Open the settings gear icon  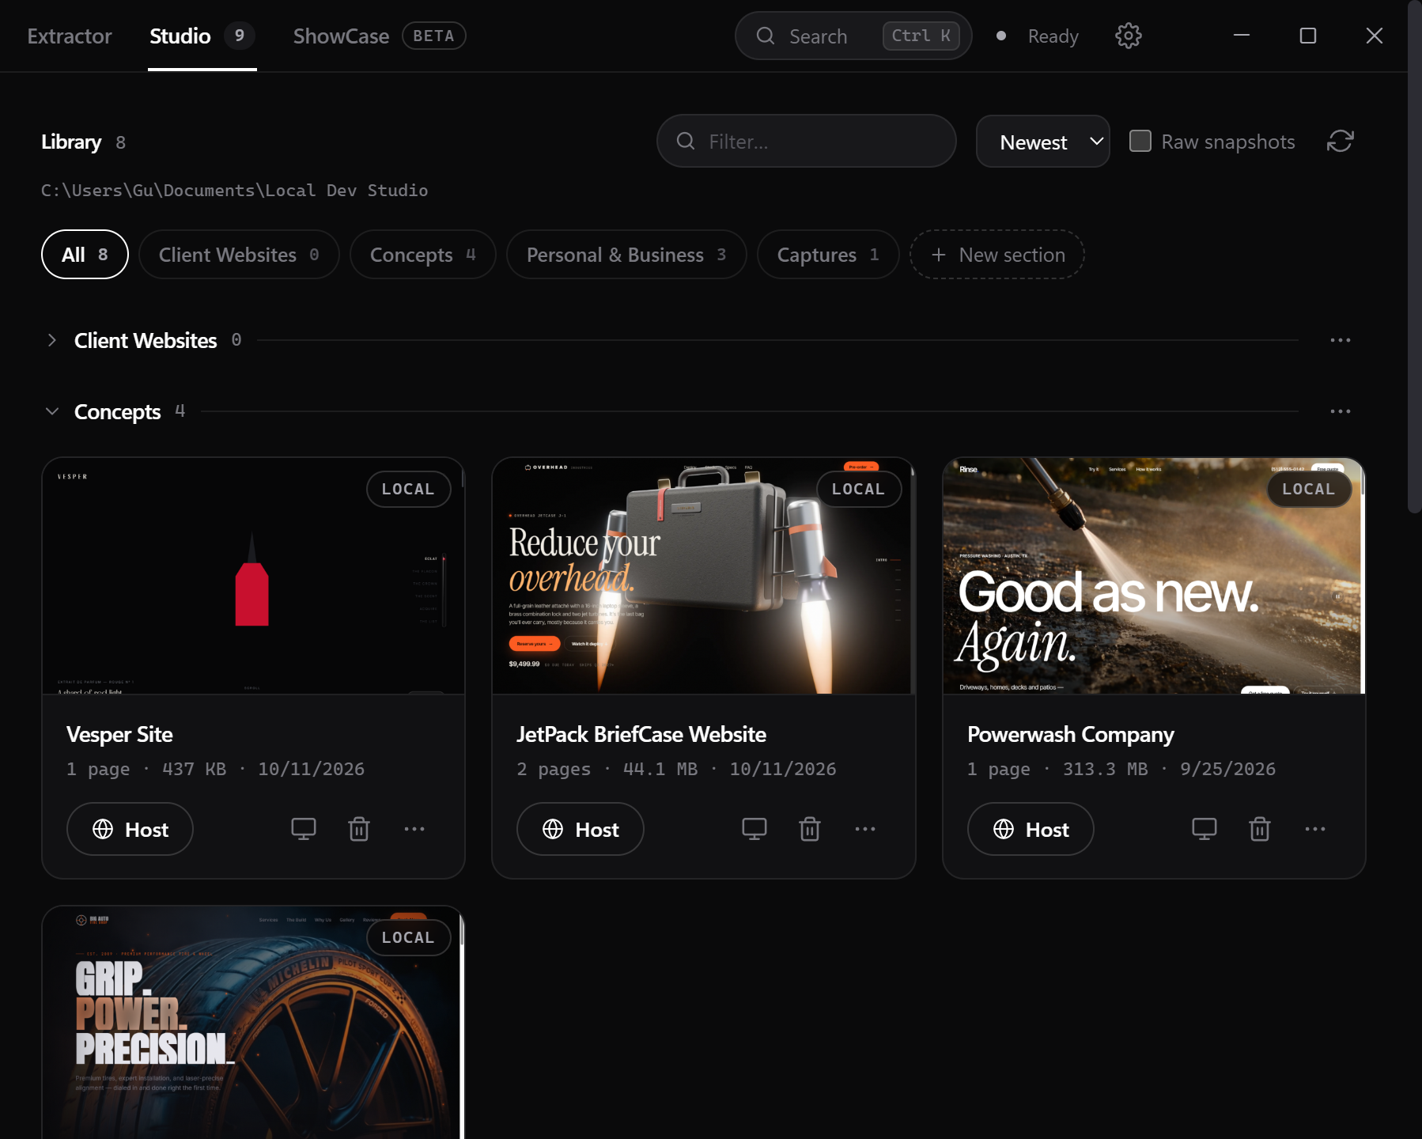[1128, 36]
